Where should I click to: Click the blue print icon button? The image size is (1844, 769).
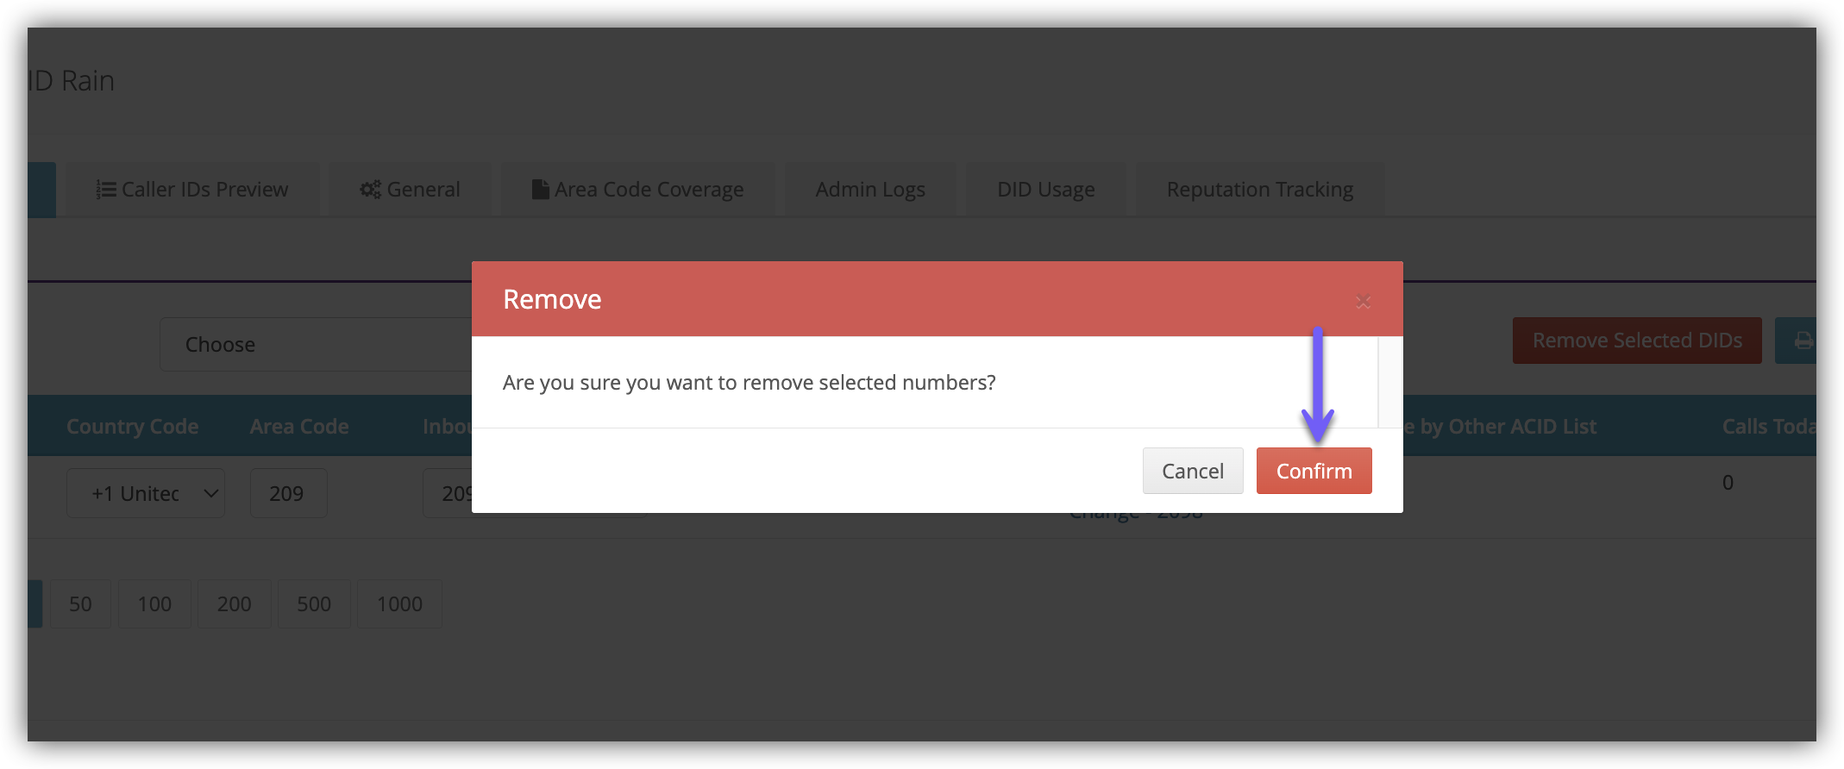pyautogui.click(x=1801, y=341)
